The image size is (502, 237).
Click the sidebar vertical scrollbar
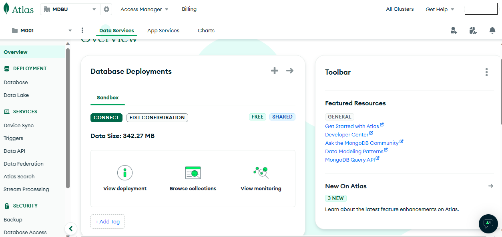click(68, 118)
